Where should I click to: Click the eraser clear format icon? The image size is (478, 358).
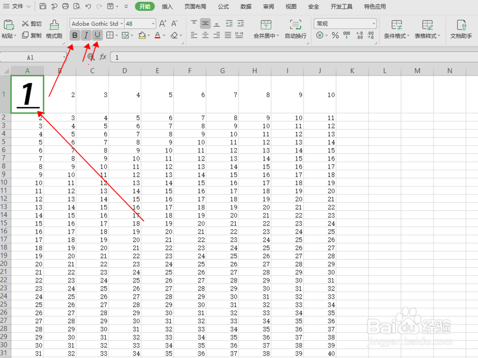[174, 35]
